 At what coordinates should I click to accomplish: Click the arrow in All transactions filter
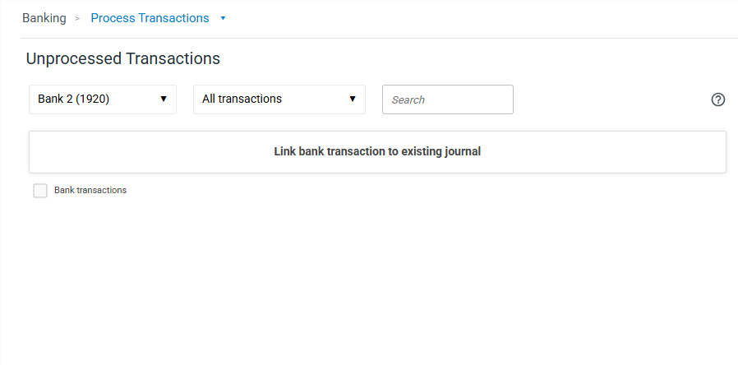click(353, 99)
